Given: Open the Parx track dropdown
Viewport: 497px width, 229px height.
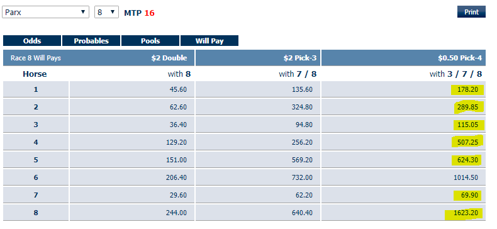Looking at the screenshot, I should 46,12.
